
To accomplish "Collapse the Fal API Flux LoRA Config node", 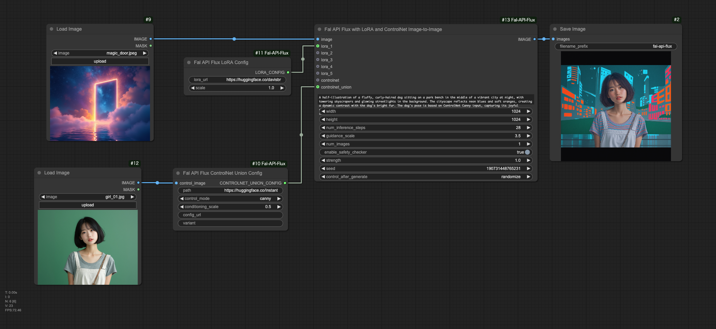I will pyautogui.click(x=189, y=62).
